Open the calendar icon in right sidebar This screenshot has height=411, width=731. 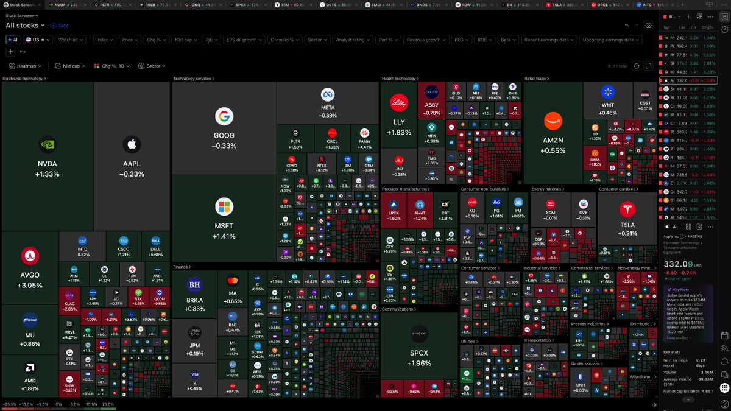(724, 335)
